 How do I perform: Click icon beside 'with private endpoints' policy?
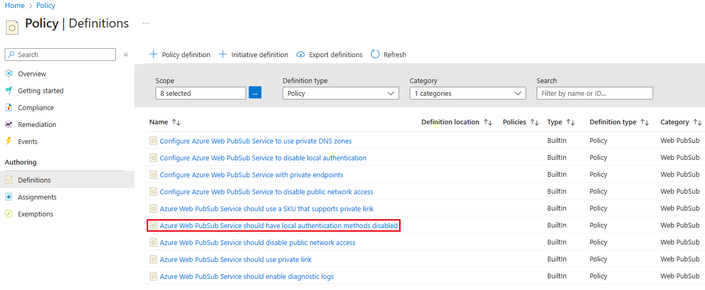click(x=153, y=175)
